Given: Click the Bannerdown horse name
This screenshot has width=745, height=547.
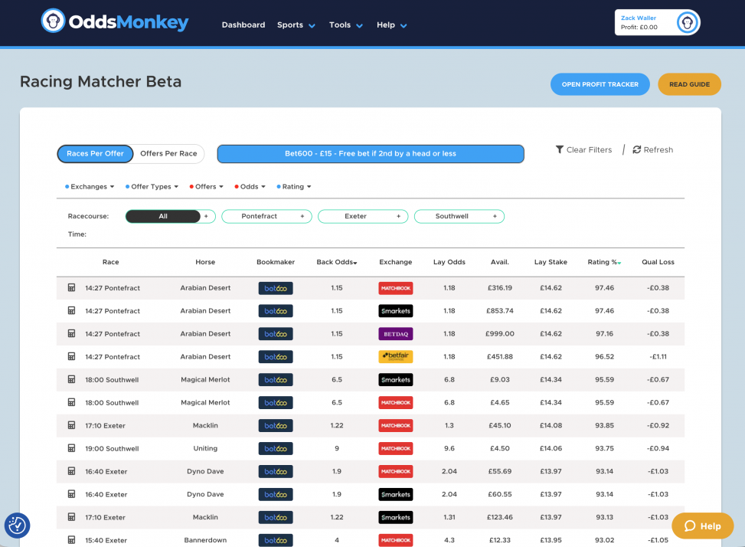Looking at the screenshot, I should [x=205, y=540].
